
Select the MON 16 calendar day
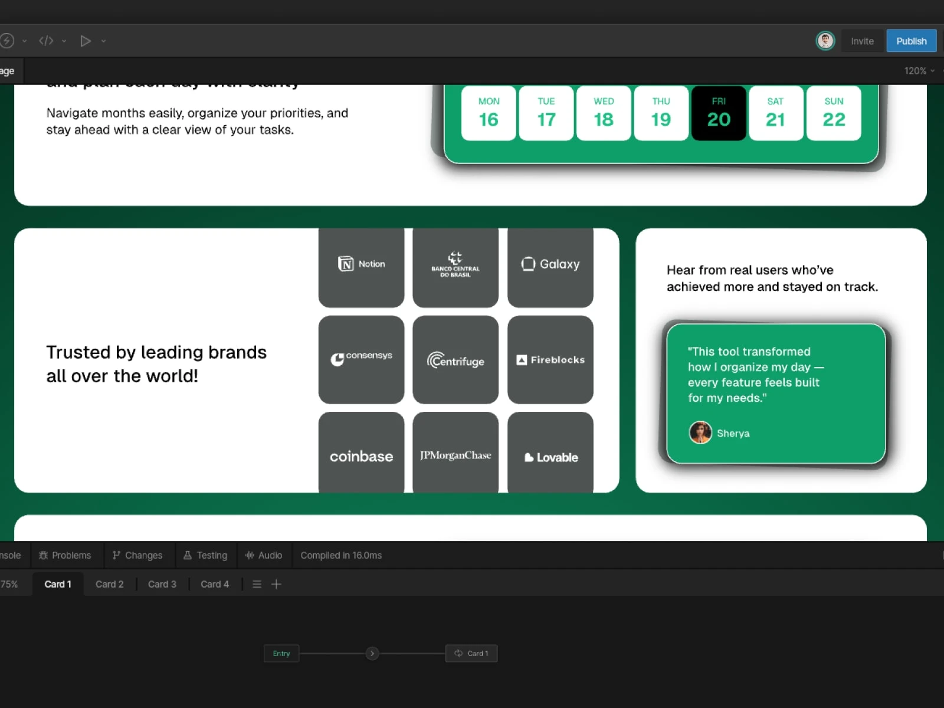(489, 113)
